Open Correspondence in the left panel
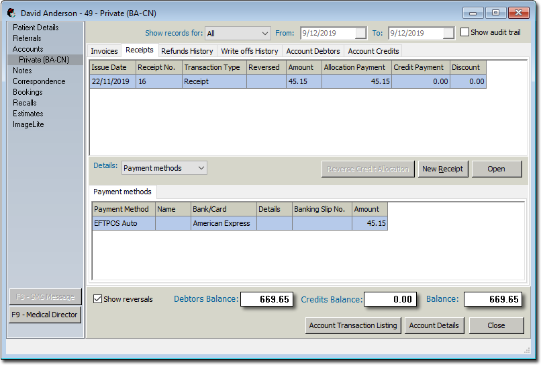This screenshot has height=365, width=541. point(39,81)
